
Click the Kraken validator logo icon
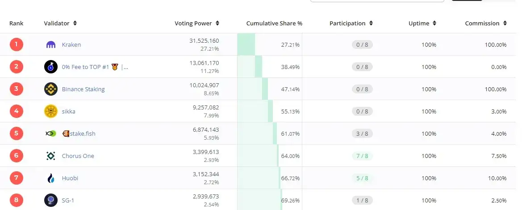coord(51,44)
